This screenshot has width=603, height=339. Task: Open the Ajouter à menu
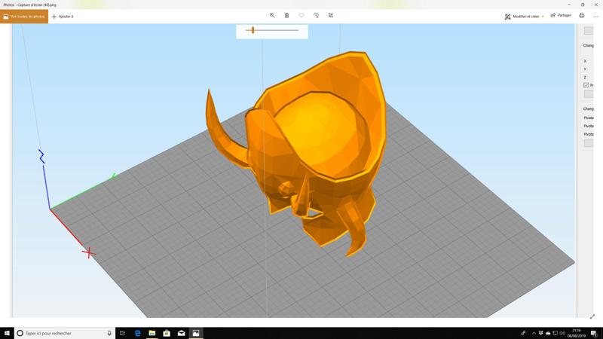click(63, 17)
